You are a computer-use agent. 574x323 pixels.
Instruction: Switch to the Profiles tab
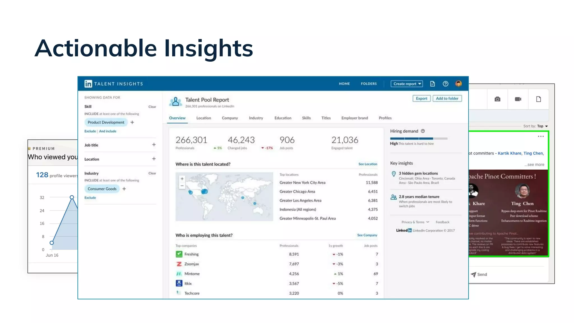coord(385,118)
